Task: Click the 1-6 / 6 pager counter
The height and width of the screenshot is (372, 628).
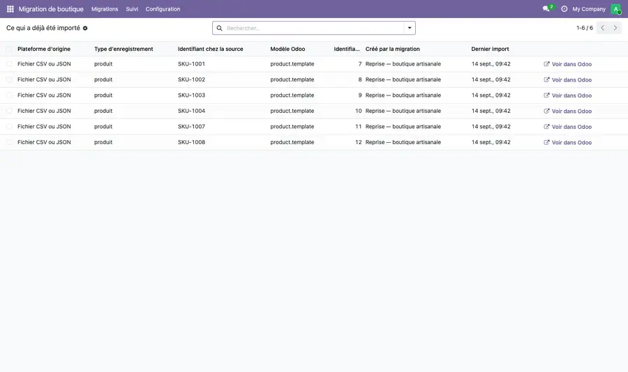Action: pyautogui.click(x=584, y=28)
